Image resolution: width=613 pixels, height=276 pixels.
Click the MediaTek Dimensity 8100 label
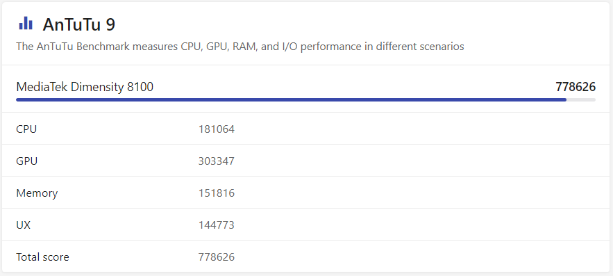pos(85,87)
